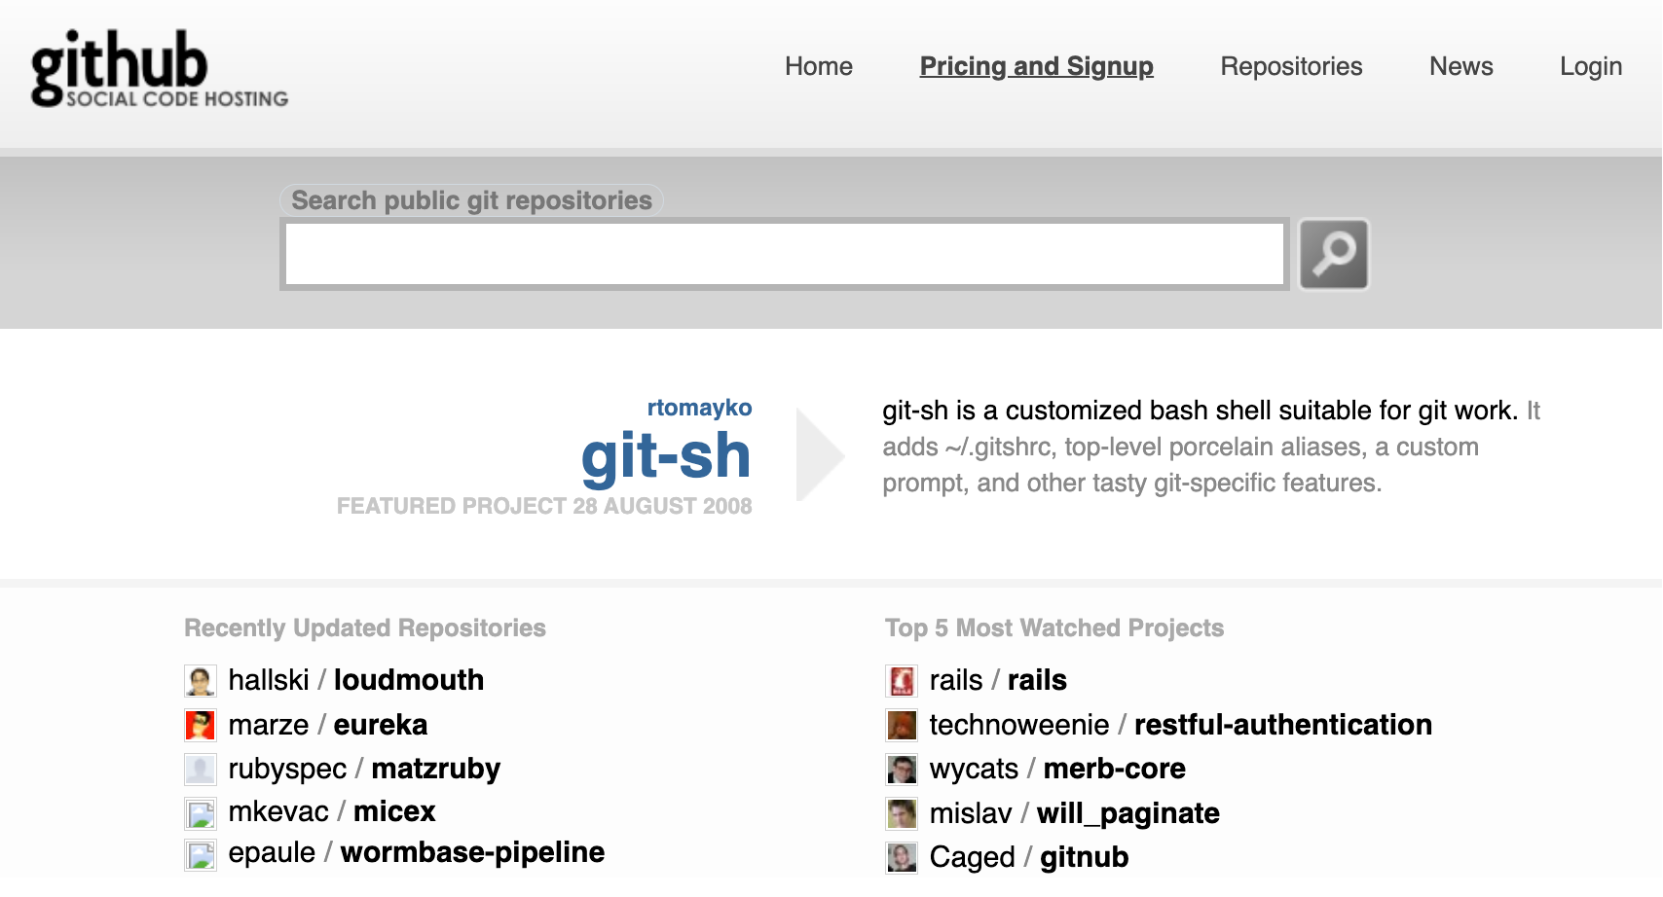The height and width of the screenshot is (897, 1663).
Task: Click wycats' avatar icon
Action: (902, 770)
